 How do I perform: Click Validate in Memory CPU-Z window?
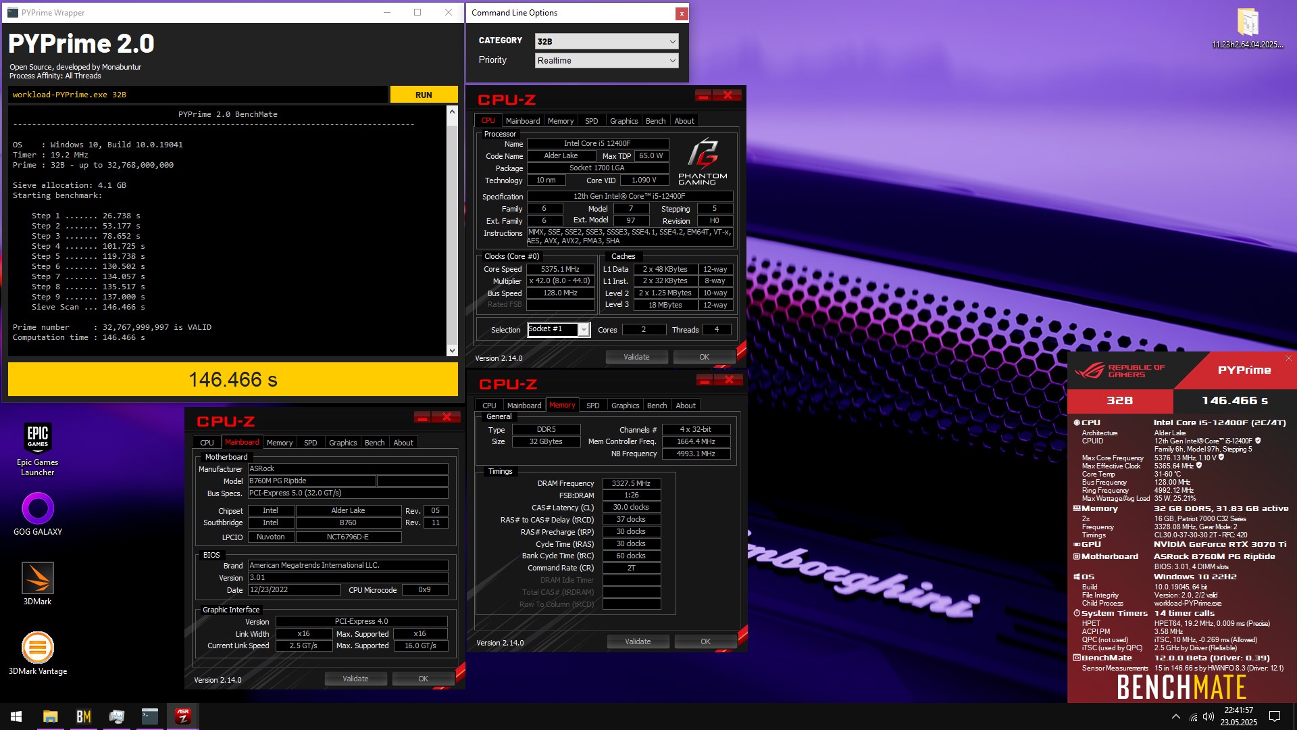[638, 641]
